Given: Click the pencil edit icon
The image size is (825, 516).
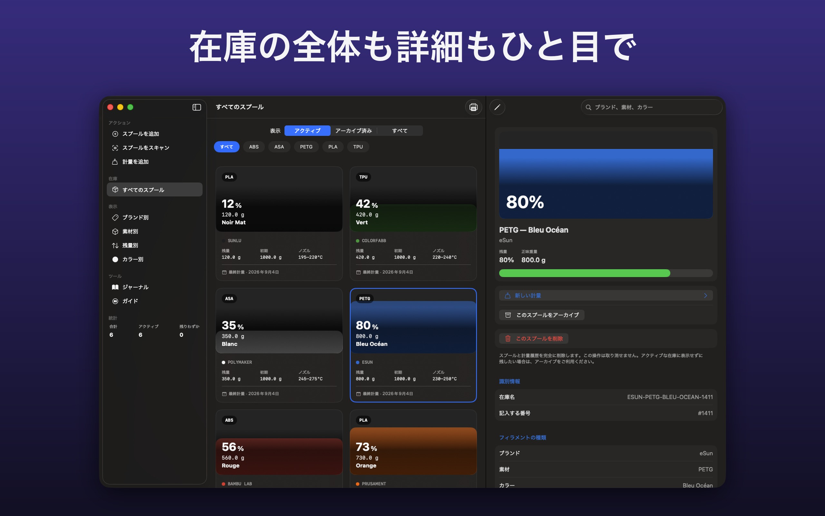Looking at the screenshot, I should (x=497, y=107).
